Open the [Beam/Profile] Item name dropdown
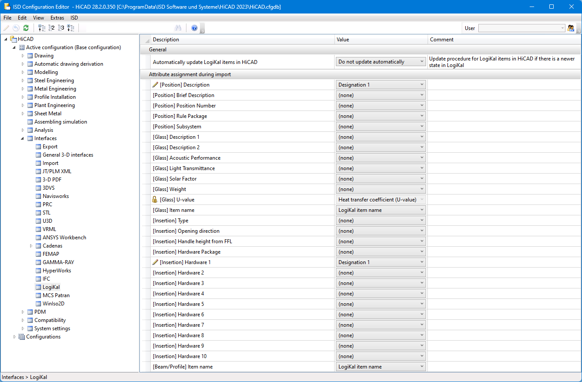This screenshot has height=382, width=582. pyautogui.click(x=381, y=367)
